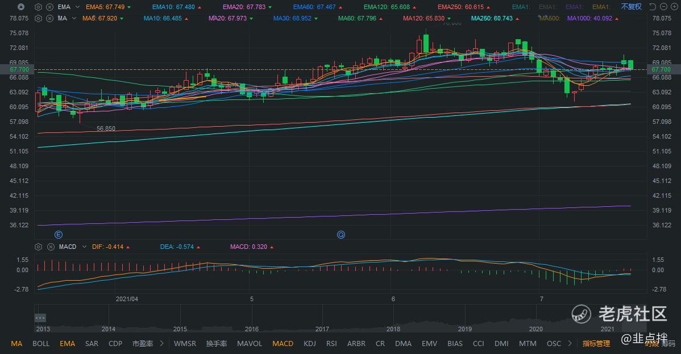Viewport: 681px width, 354px height.
Task: Click the blue Q event marker
Action: [x=341, y=235]
